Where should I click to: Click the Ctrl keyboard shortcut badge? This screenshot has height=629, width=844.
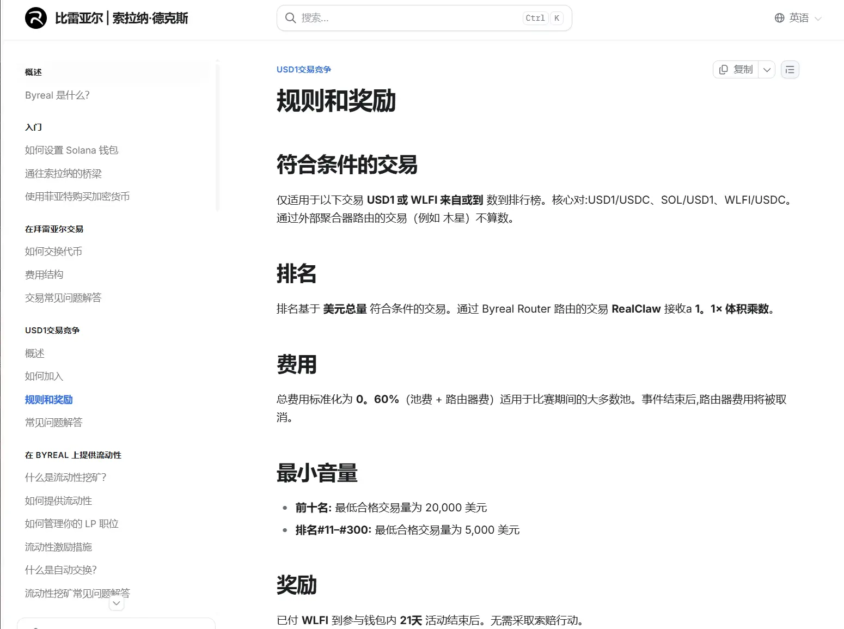(535, 18)
